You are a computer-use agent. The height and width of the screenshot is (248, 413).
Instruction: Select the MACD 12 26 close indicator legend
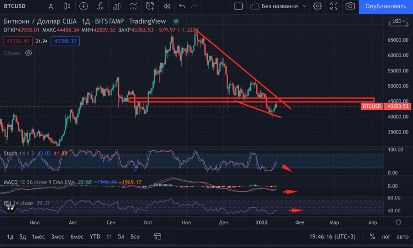[x=39, y=182]
